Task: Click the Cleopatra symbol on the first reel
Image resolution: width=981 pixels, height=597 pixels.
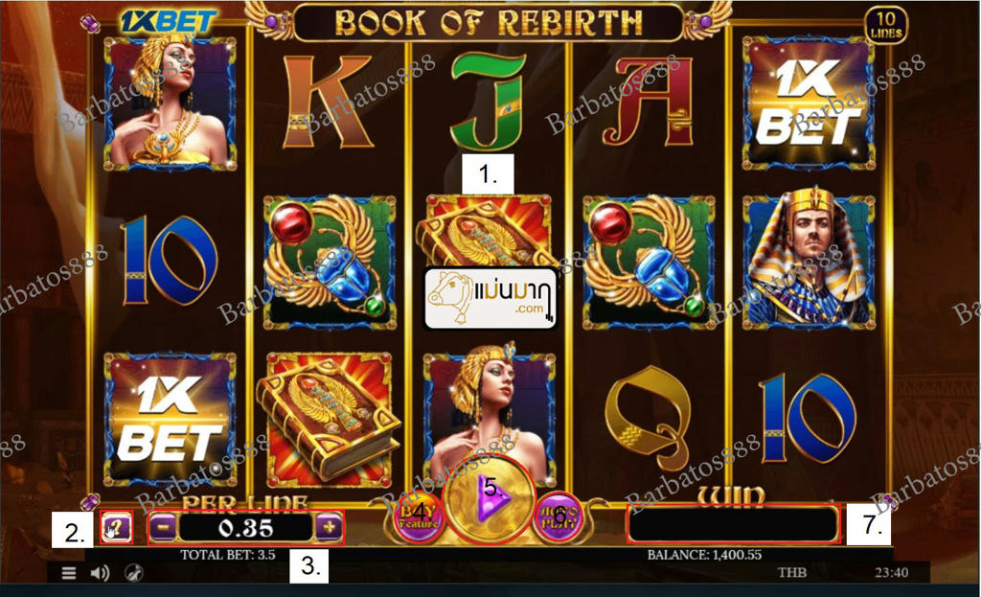Action: (x=170, y=103)
